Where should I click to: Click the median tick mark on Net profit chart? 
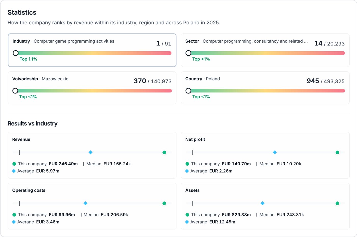tap(193, 152)
